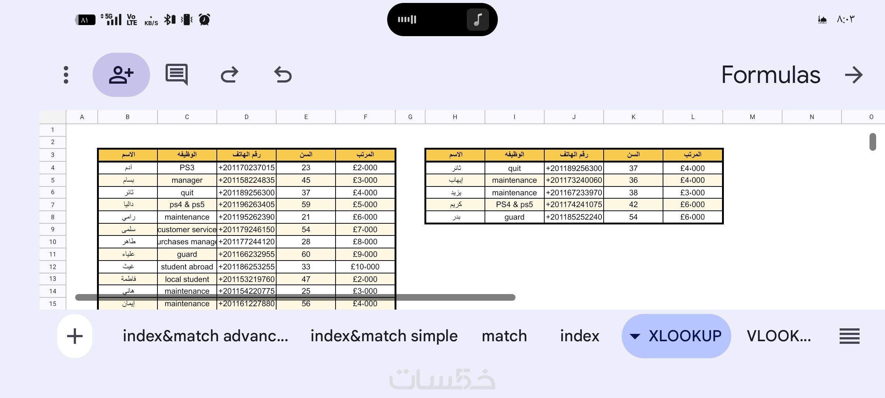Switch to the index sheet tab
Screen dimensions: 885x398
point(579,336)
